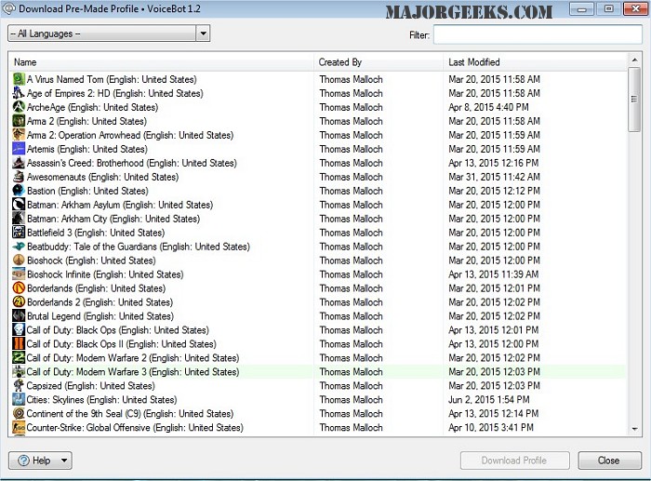Screen dimensions: 651x481
Task: Focus the Filter text field
Action: (538, 34)
